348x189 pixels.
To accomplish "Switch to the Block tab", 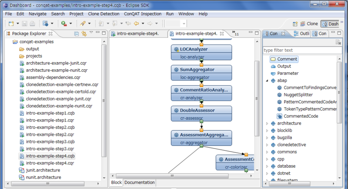I will pyautogui.click(x=116, y=182).
